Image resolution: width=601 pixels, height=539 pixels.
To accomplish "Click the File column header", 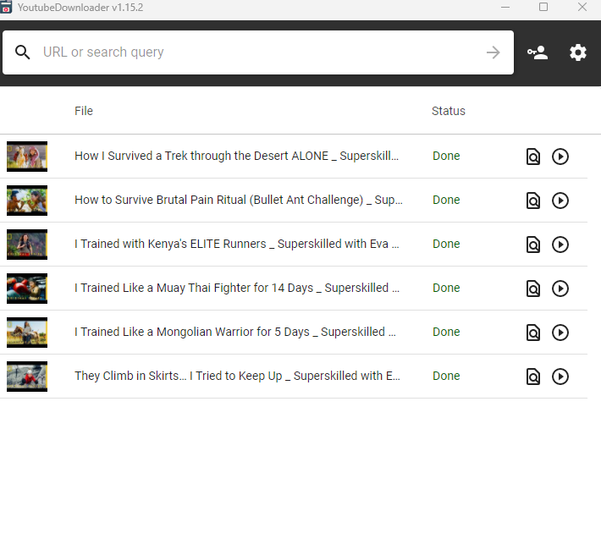I will point(84,111).
